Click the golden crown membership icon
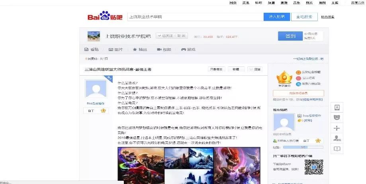Screen dimensions: 366x184 coord(284,78)
